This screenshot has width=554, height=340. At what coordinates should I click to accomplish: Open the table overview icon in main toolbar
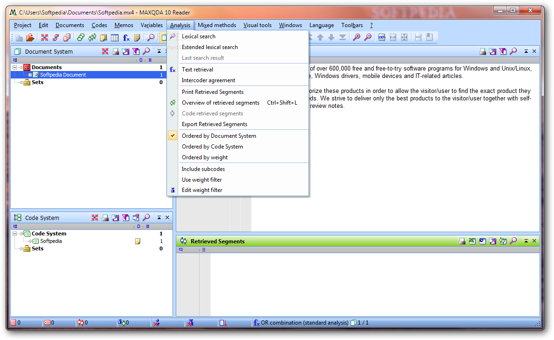click(115, 37)
